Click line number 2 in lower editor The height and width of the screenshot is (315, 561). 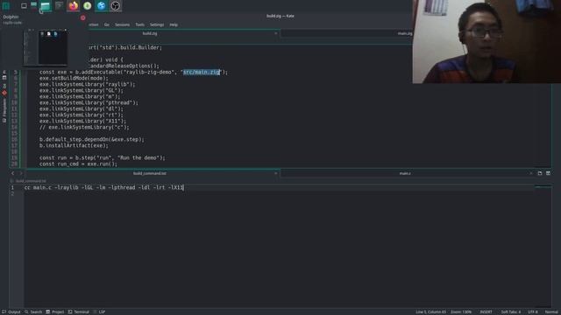point(12,193)
